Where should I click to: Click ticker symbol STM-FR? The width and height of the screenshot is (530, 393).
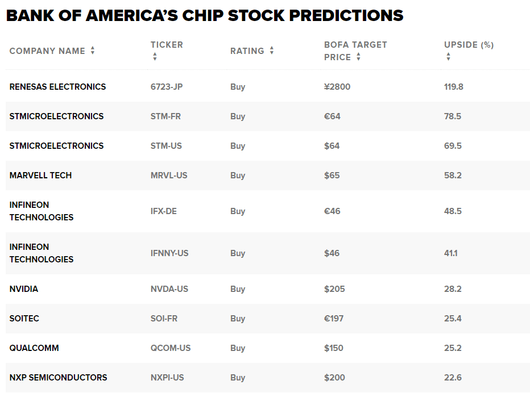coord(165,116)
